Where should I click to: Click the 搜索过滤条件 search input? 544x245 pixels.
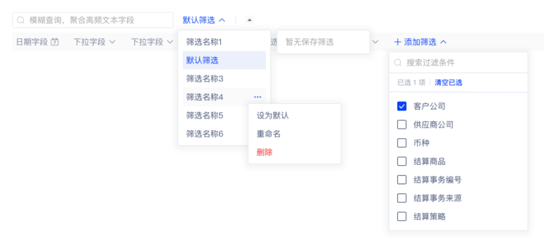click(463, 63)
